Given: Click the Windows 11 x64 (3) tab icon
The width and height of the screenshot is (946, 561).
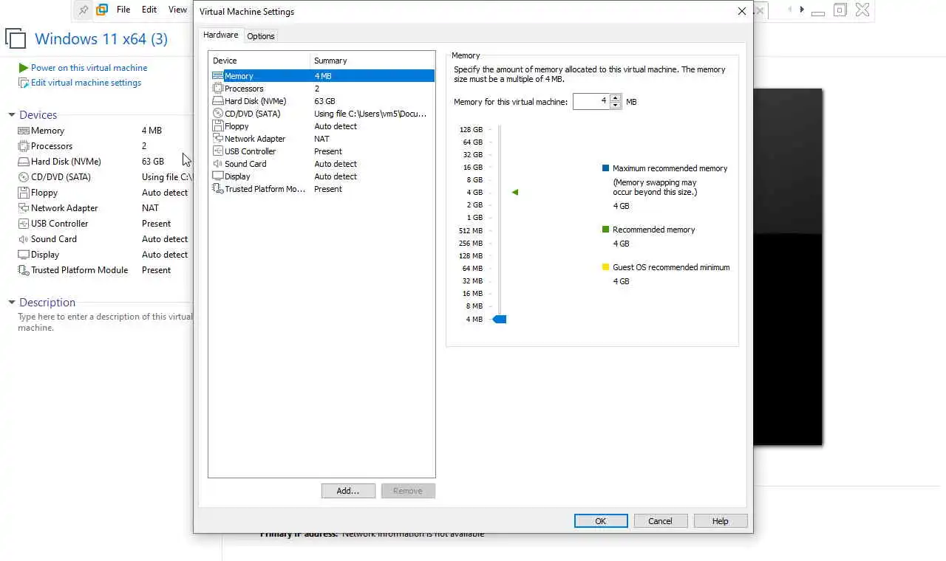Looking at the screenshot, I should click(x=16, y=39).
